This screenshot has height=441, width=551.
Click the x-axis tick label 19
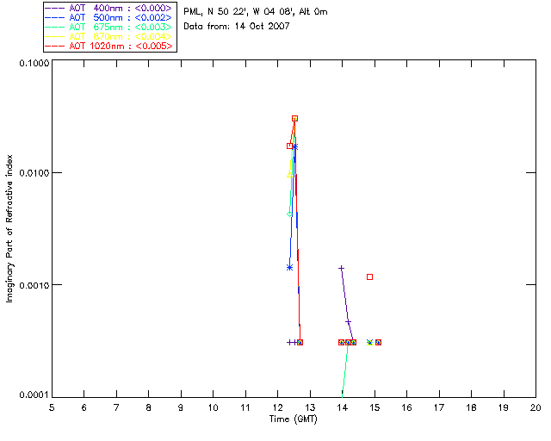point(504,407)
